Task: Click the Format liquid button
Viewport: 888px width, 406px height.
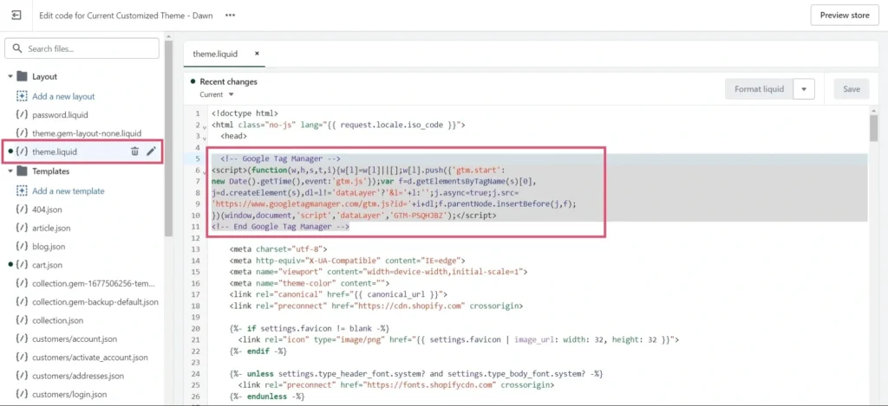Action: click(x=759, y=89)
